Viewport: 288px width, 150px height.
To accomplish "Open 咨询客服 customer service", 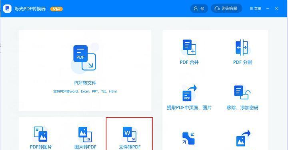I will click(x=226, y=8).
